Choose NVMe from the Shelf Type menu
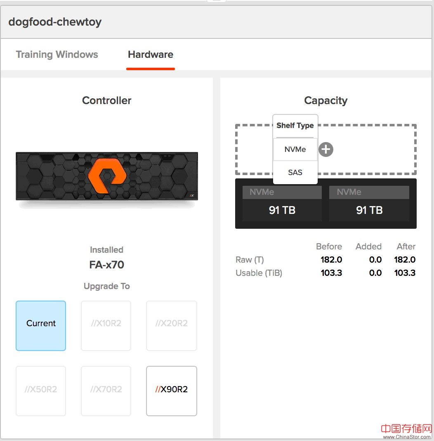This screenshot has width=434, height=441. (295, 149)
